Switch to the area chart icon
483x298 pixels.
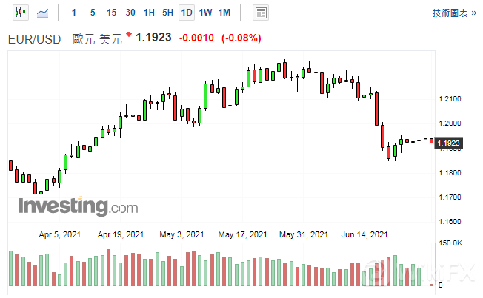(x=43, y=13)
